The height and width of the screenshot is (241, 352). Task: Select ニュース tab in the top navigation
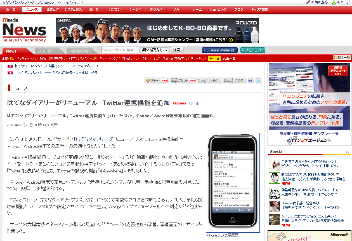(x=32, y=10)
